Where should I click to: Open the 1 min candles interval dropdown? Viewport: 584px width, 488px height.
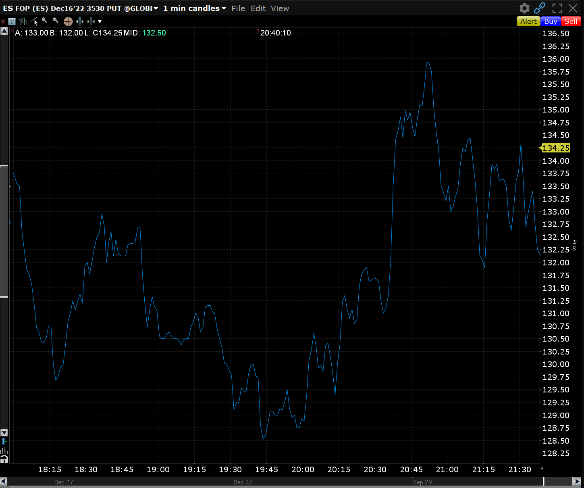[195, 8]
